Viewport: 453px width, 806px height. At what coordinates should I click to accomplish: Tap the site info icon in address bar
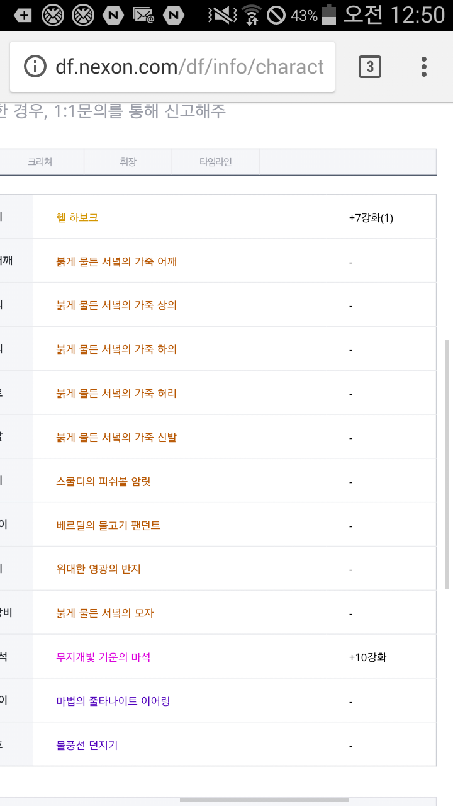[x=35, y=66]
